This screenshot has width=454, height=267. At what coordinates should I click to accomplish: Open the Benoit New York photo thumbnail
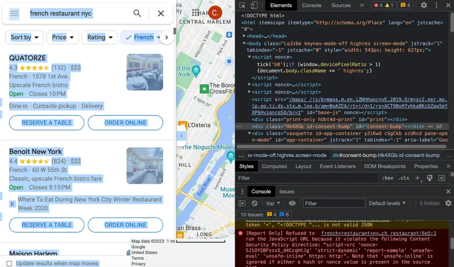pyautogui.click(x=145, y=165)
